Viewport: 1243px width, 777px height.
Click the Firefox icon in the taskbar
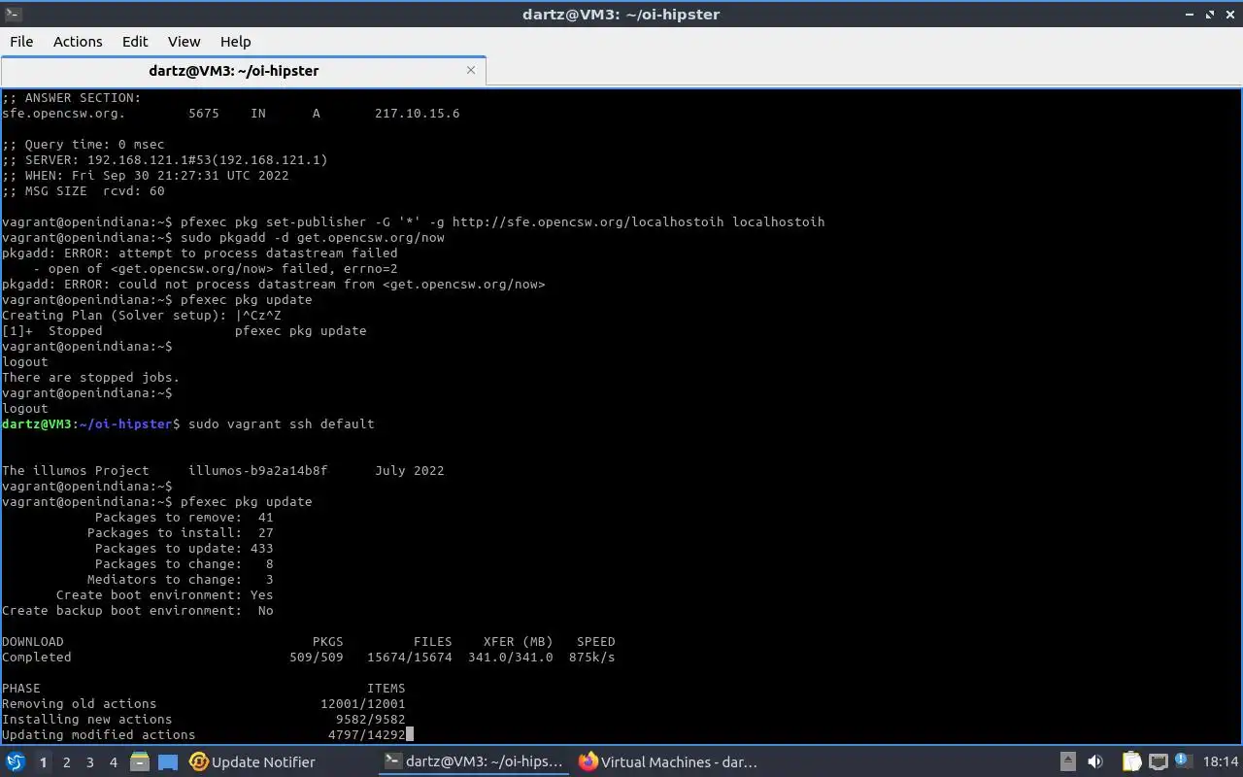pyautogui.click(x=588, y=762)
